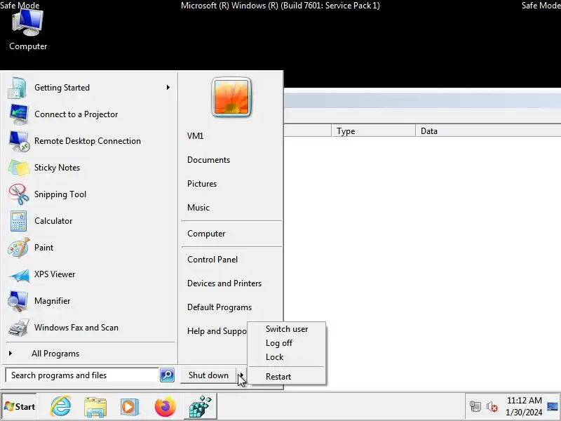Open Windows Explorer from the taskbar
This screenshot has height=421, width=561.
tap(95, 407)
